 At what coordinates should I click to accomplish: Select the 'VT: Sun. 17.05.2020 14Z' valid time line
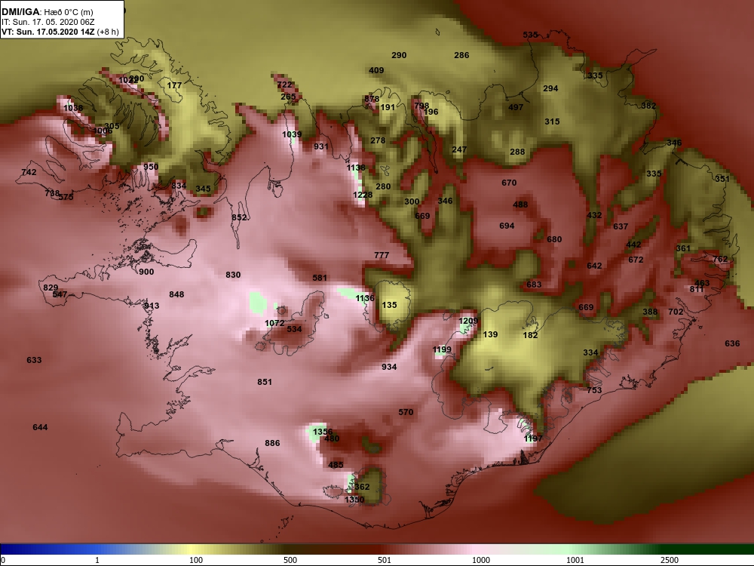pos(49,32)
